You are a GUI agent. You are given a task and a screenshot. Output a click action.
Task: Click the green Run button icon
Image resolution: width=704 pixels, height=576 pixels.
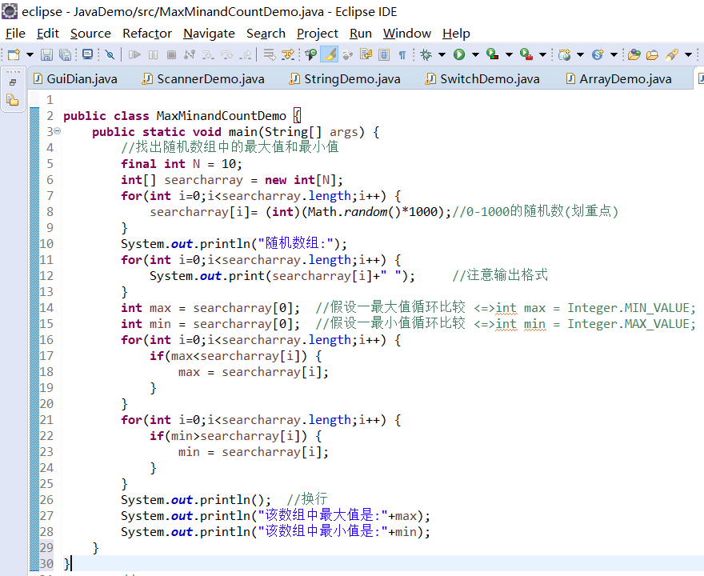click(x=459, y=54)
